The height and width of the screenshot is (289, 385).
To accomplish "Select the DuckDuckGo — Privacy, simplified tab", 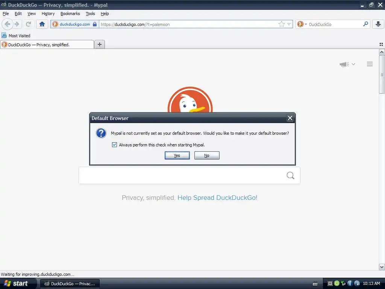I will pos(47,44).
